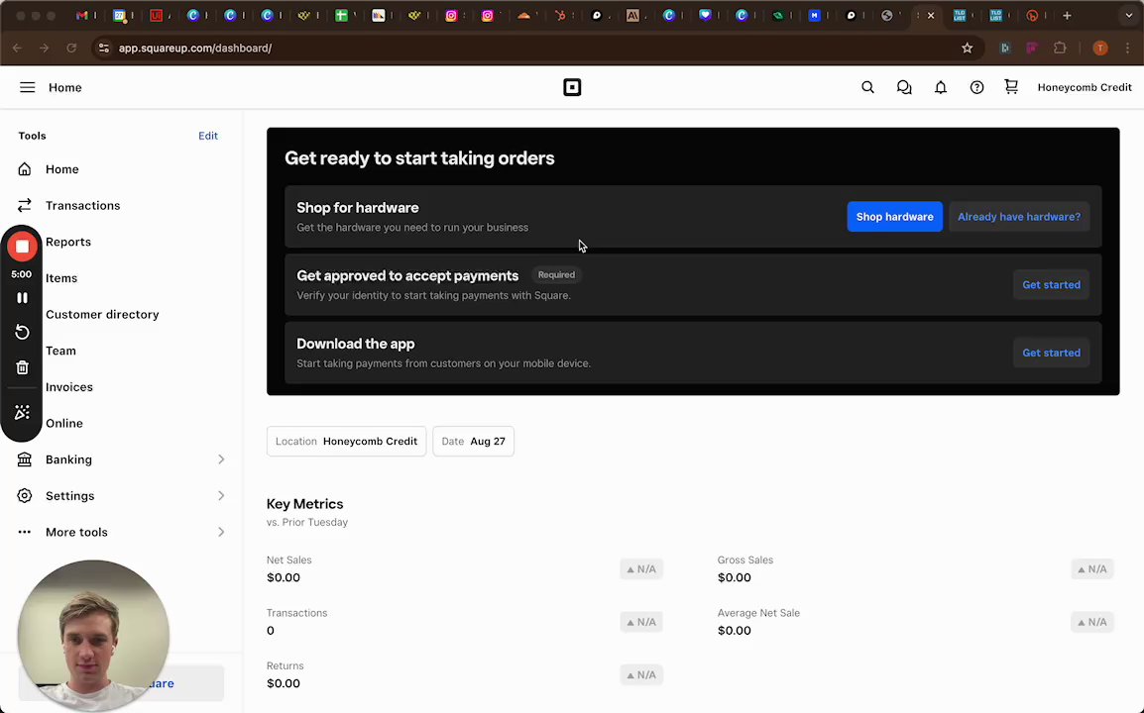The image size is (1144, 713).
Task: Click the Already have hardware? link
Action: (x=1018, y=217)
